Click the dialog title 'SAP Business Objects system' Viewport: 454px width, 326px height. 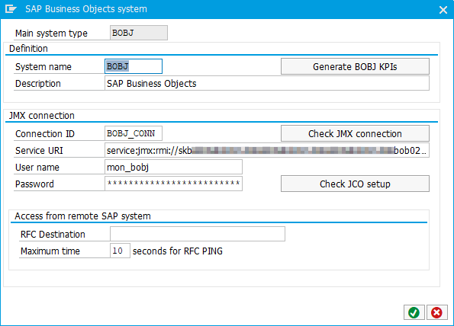pyautogui.click(x=86, y=9)
